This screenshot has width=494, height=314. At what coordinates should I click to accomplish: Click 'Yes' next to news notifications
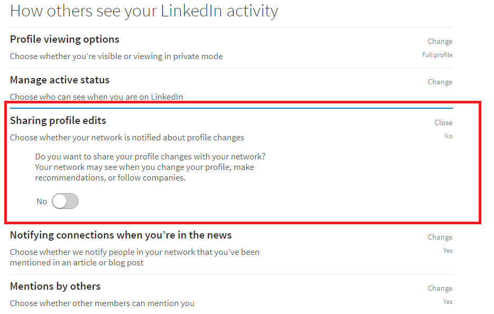click(448, 250)
